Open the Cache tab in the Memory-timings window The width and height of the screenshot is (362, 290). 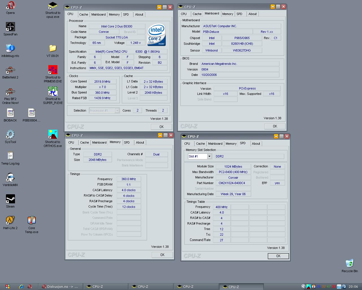tap(84, 142)
